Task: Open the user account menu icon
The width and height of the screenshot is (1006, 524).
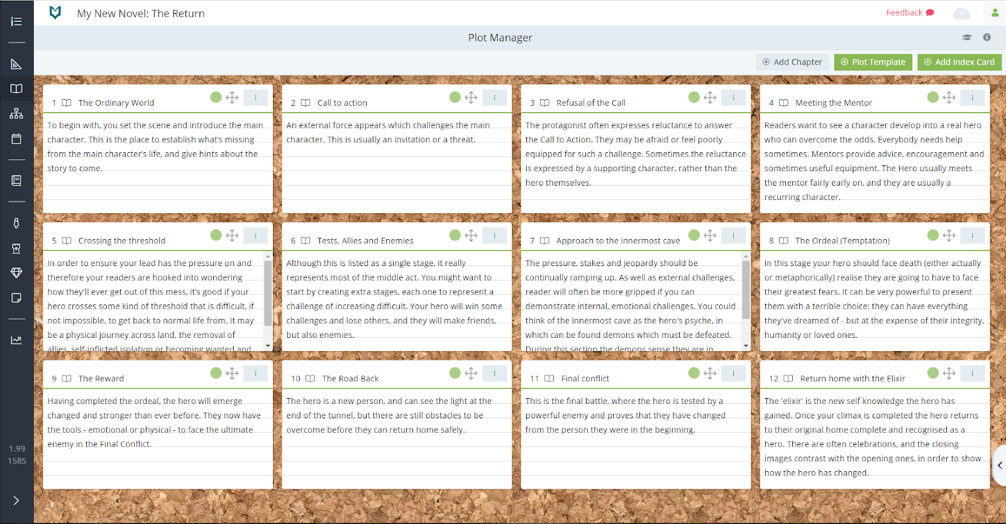Action: (x=995, y=13)
